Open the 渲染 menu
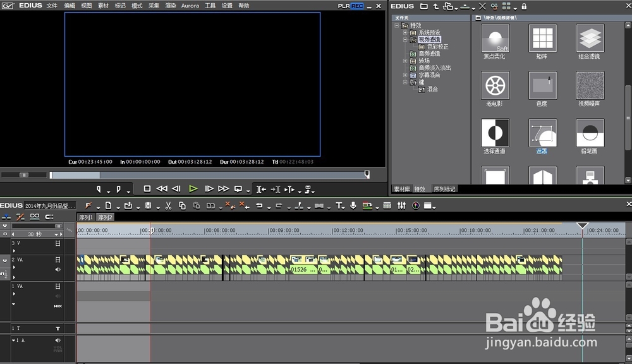Image resolution: width=632 pixels, height=364 pixels. pos(171,6)
